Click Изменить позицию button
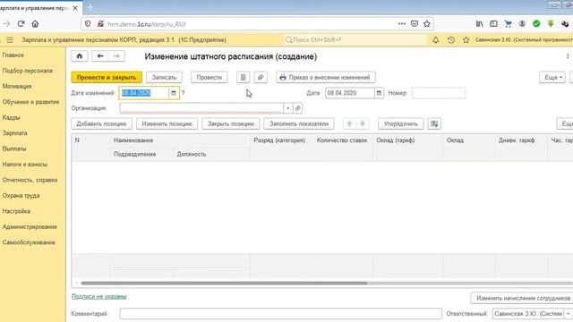Image resolution: width=573 pixels, height=322 pixels. coord(167,123)
